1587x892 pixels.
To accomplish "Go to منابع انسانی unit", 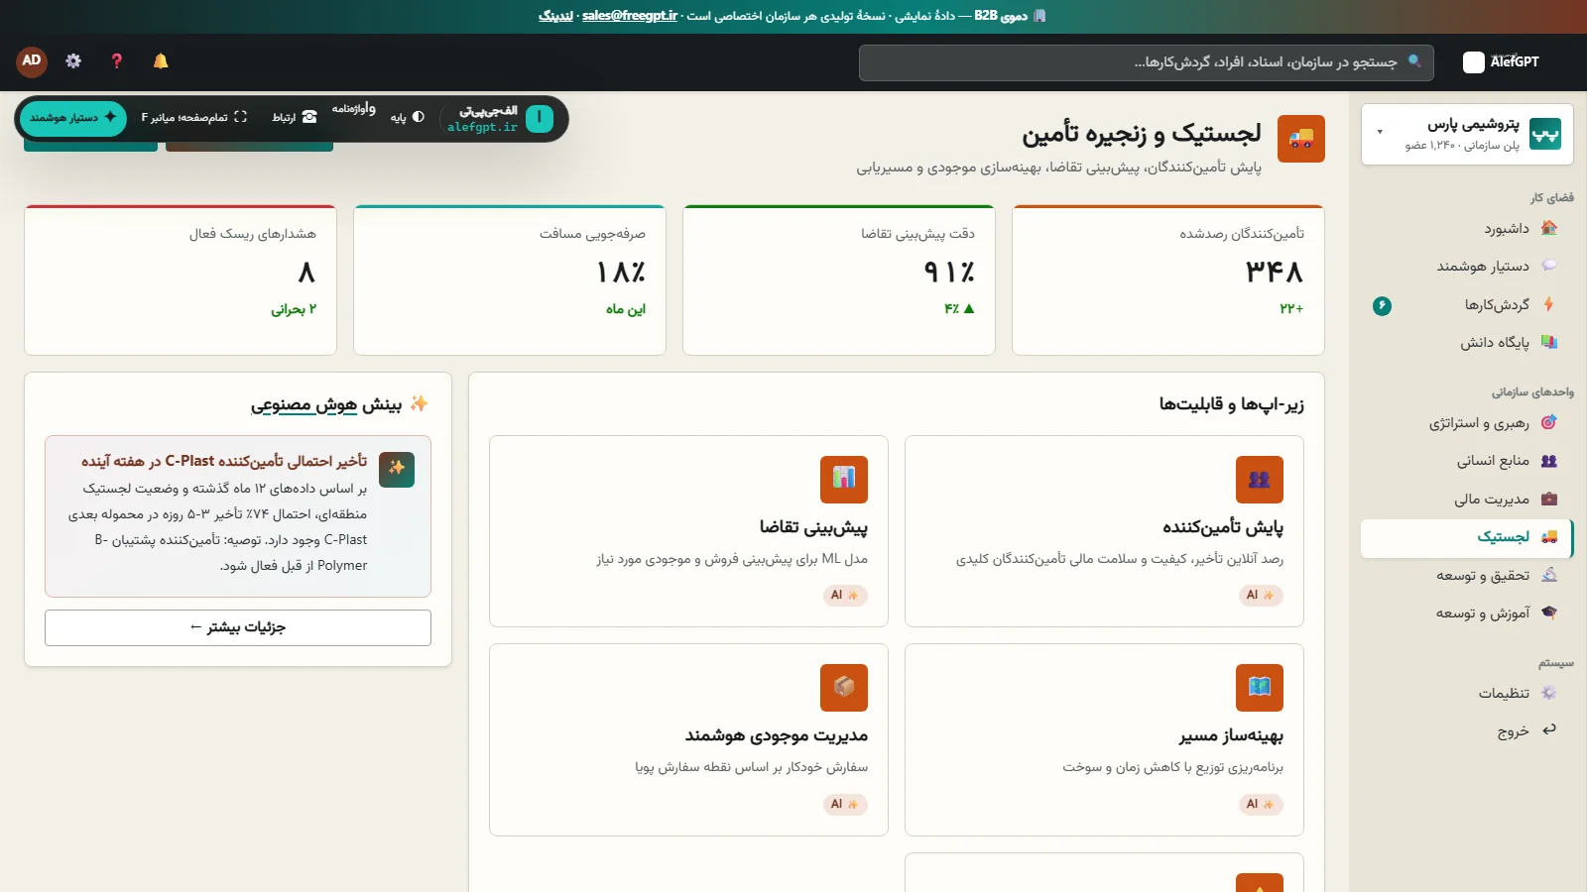I will click(1467, 461).
